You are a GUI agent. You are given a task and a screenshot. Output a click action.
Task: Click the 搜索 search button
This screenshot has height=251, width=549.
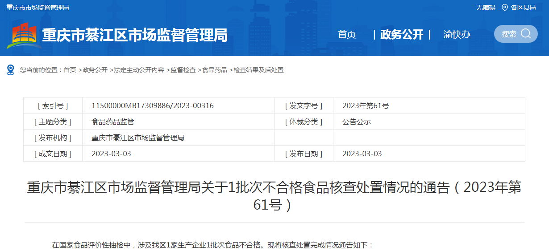click(516, 34)
